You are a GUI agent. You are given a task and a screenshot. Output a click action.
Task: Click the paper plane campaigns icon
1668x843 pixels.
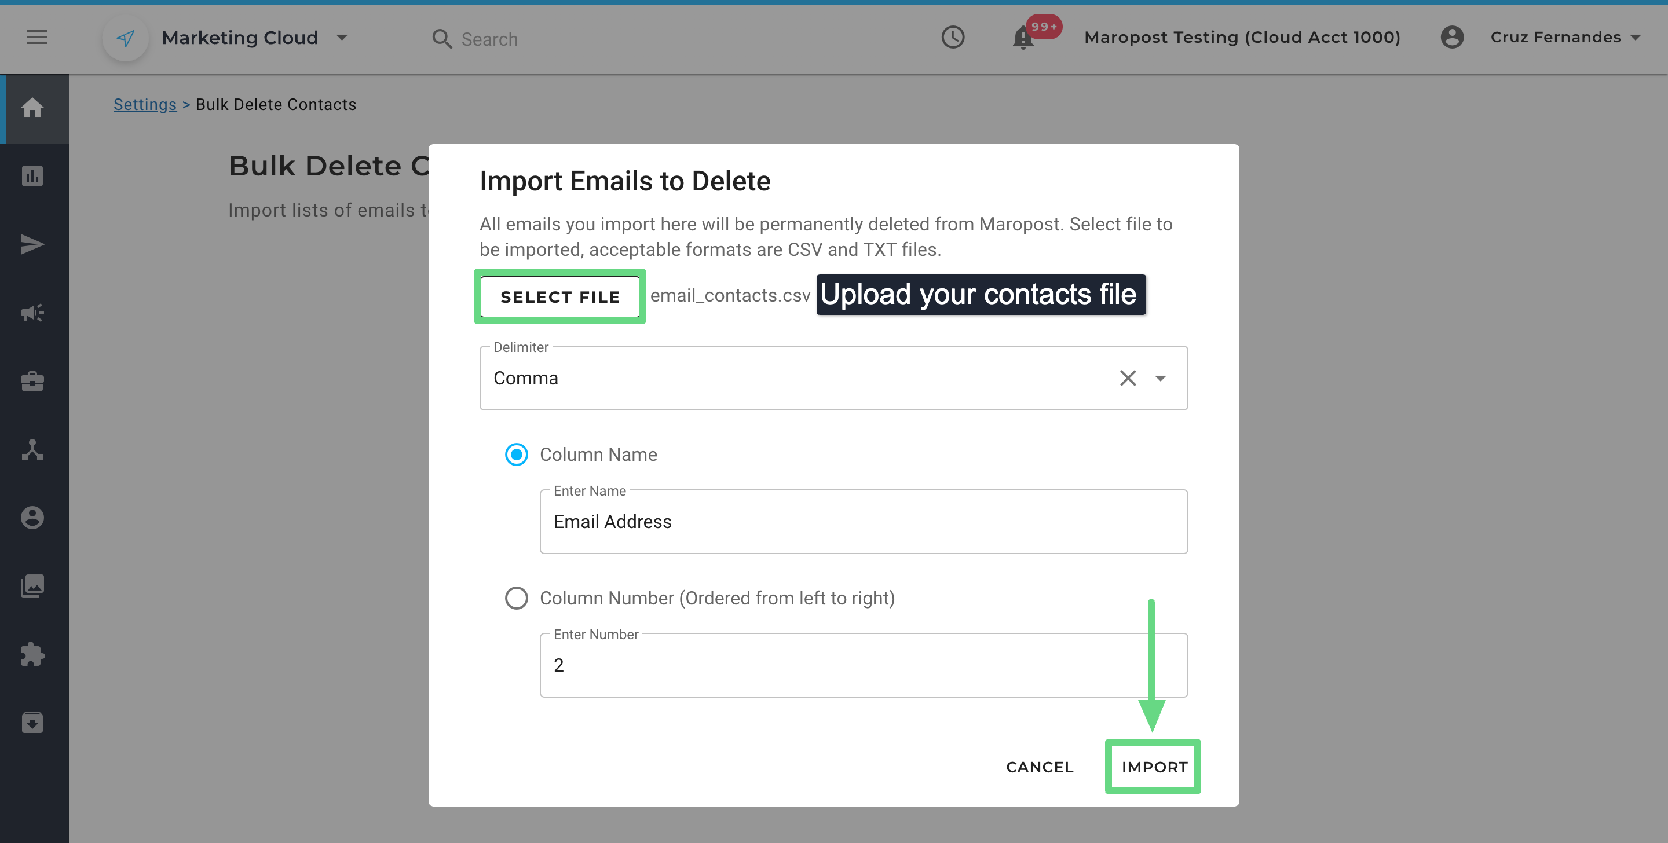[x=32, y=245]
